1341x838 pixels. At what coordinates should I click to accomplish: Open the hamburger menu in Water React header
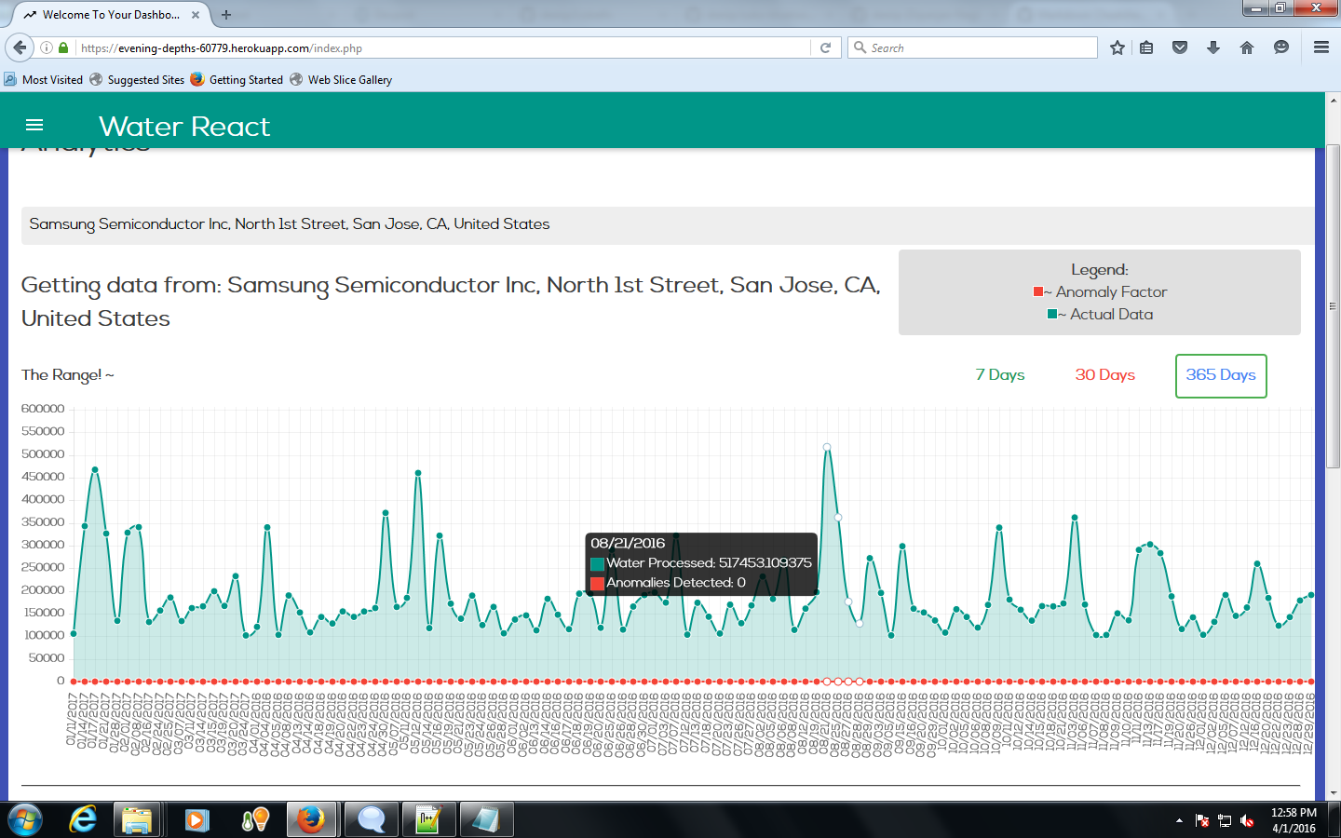coord(34,126)
